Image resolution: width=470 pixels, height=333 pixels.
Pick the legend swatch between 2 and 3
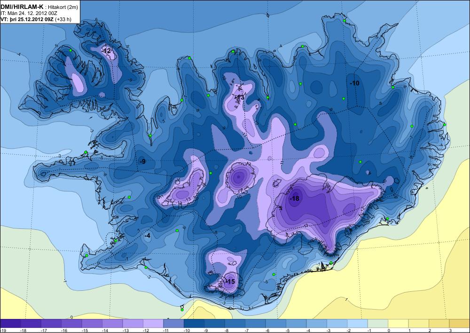coord(439,323)
